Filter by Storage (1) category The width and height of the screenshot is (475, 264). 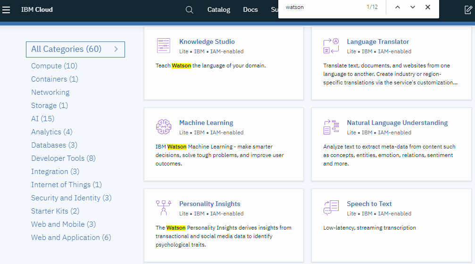pyautogui.click(x=50, y=105)
